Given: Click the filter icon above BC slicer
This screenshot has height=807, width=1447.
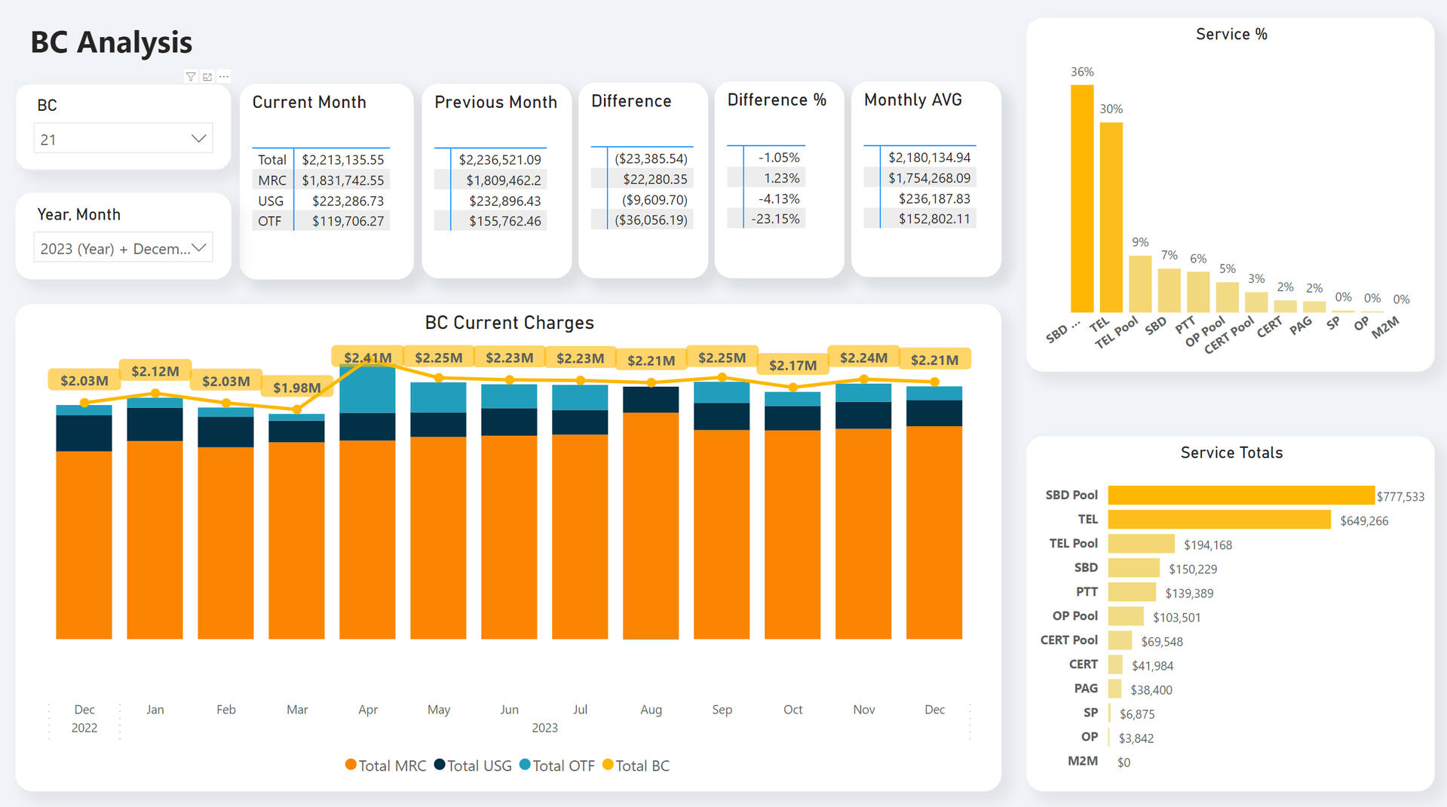Looking at the screenshot, I should point(191,76).
